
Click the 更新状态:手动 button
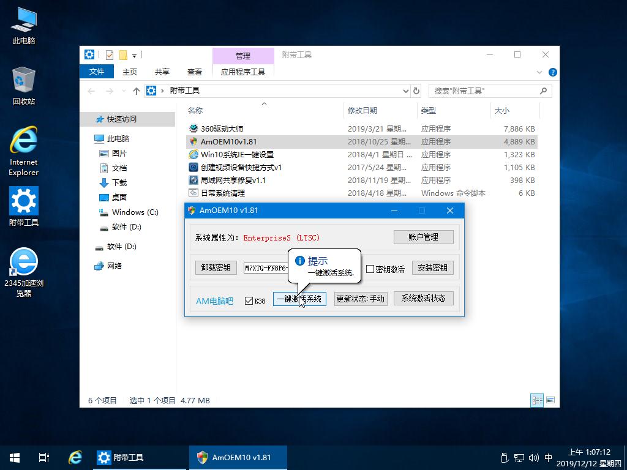click(x=361, y=299)
